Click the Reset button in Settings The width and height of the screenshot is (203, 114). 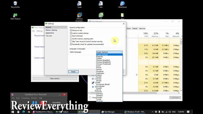click(73, 72)
